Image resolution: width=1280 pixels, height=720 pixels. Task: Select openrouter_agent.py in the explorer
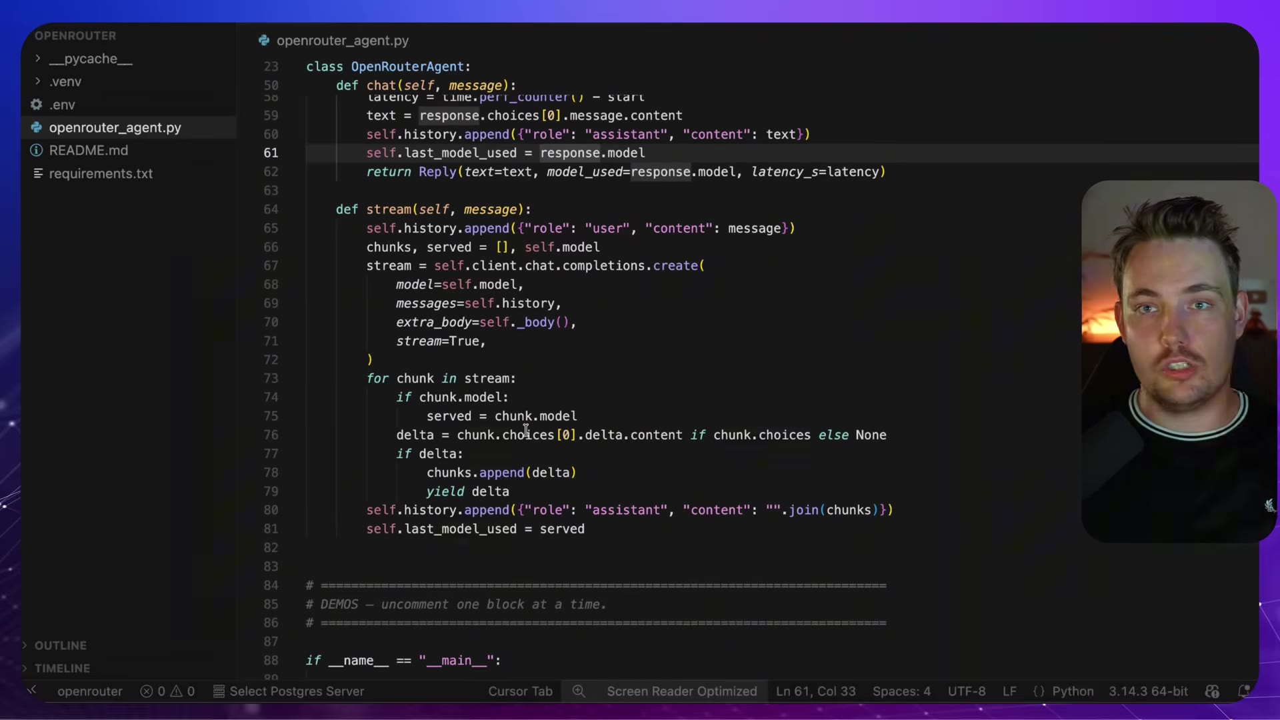click(x=115, y=127)
